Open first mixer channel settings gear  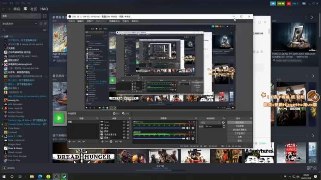[x=193, y=128]
